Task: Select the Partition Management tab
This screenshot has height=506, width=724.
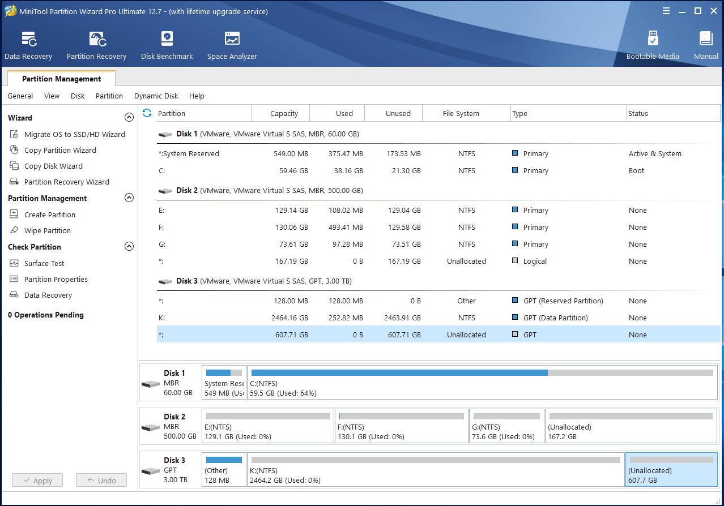Action: tap(61, 79)
